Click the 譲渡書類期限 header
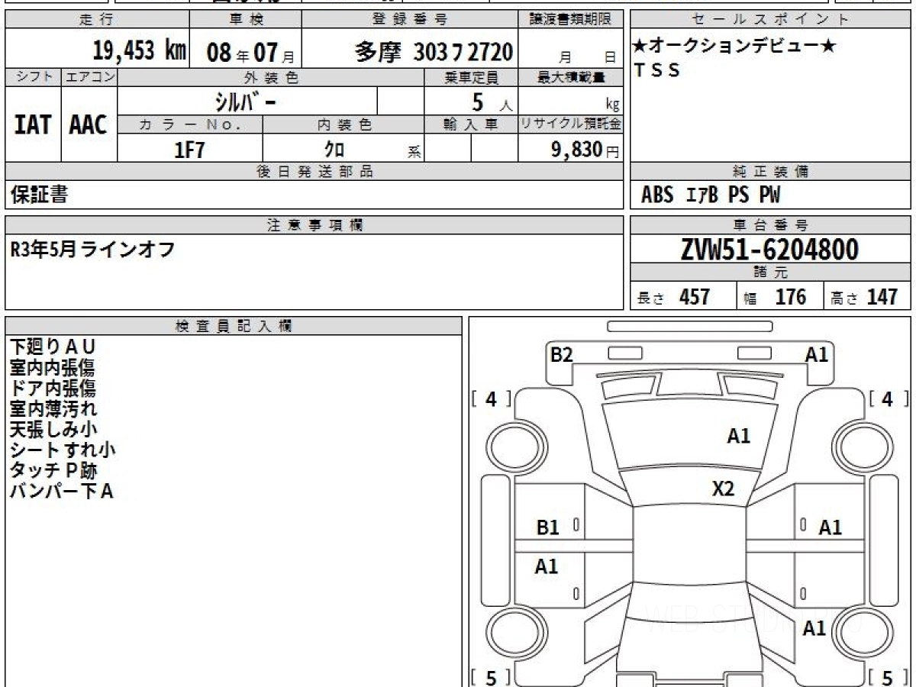Image resolution: width=916 pixels, height=687 pixels. pos(571,20)
